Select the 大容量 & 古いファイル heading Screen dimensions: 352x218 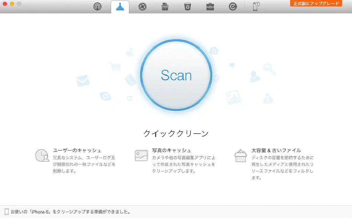(276, 150)
